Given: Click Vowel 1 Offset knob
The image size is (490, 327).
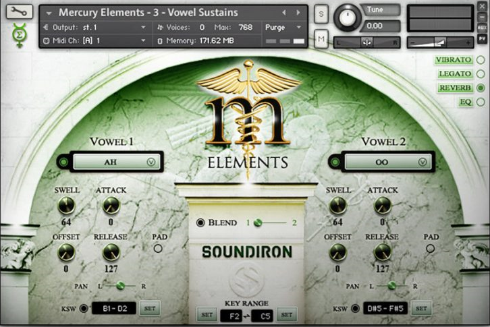Looking at the screenshot, I should coord(66,252).
